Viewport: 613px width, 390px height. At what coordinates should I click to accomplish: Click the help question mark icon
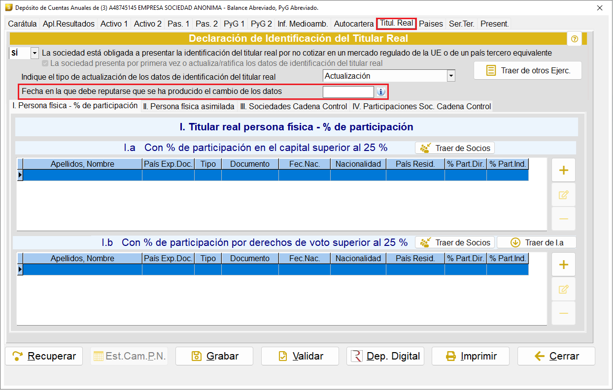[574, 39]
